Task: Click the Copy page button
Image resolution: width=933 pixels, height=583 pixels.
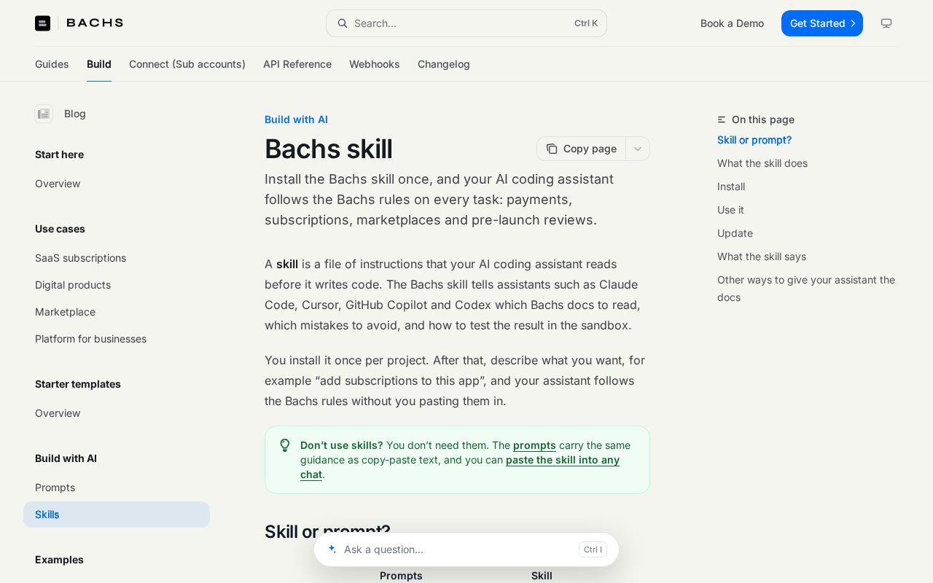Action: tap(582, 149)
